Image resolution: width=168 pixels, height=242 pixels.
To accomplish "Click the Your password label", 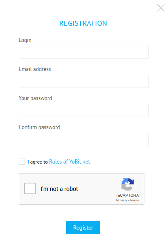I will click(35, 98).
